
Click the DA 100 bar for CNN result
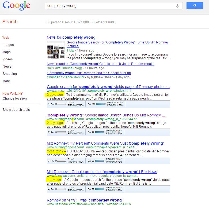coord(101,104)
